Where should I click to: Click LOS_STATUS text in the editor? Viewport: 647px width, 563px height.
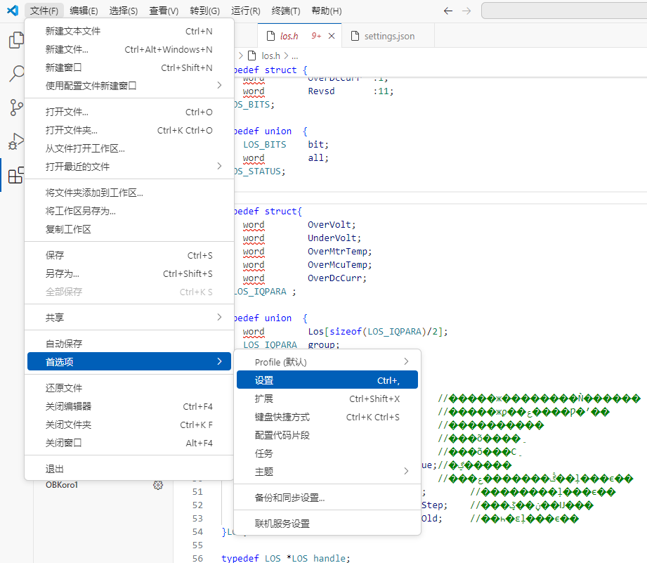[x=259, y=172]
